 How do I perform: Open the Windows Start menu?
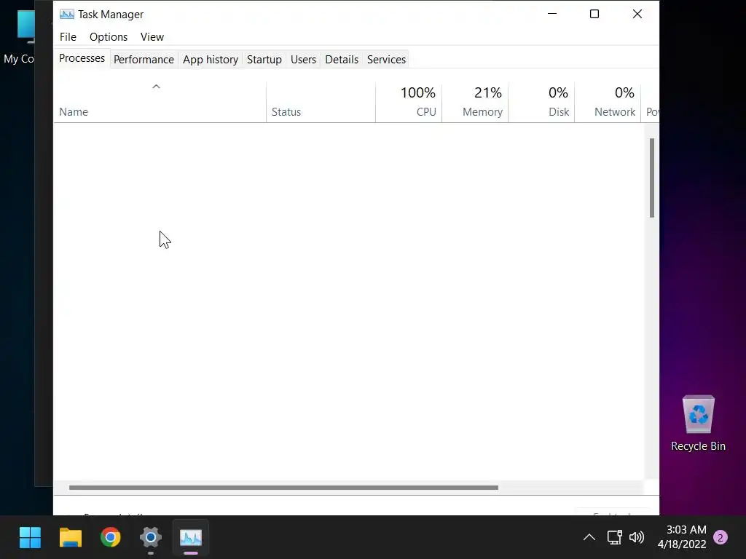(30, 538)
